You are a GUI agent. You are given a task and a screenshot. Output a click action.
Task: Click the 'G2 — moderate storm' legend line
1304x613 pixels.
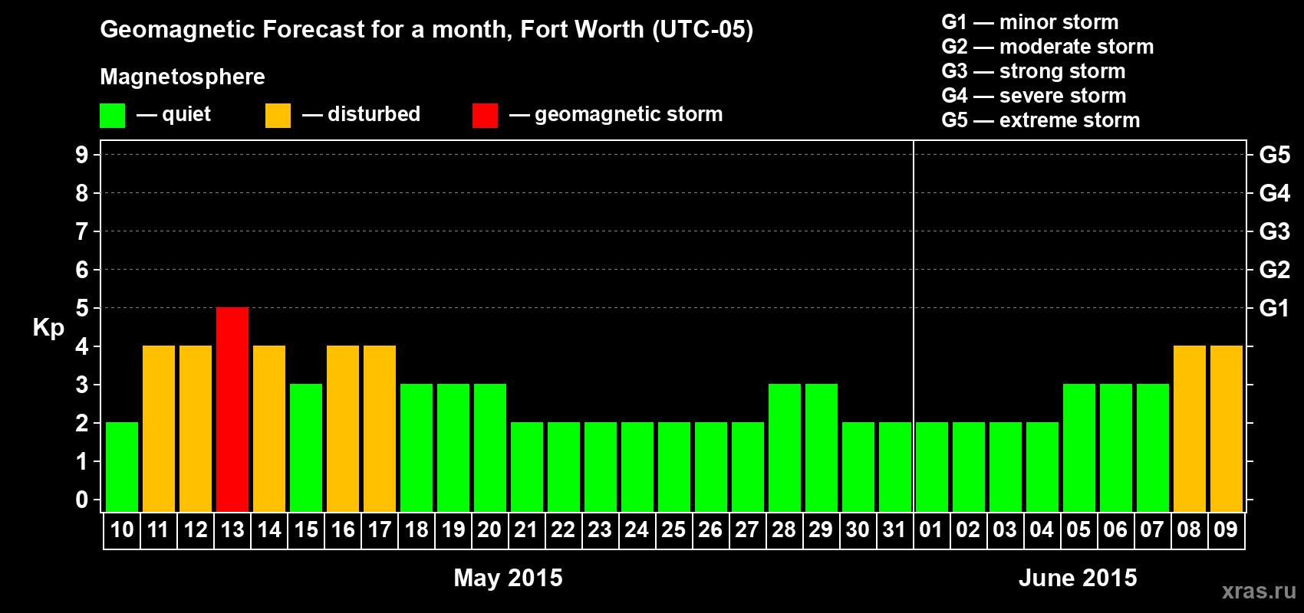(1048, 47)
